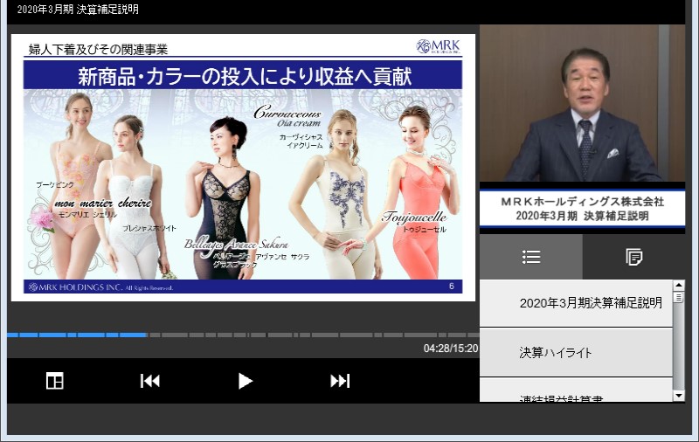Click MRK HOLDINGS INC. footer text
Image resolution: width=699 pixels, height=442 pixels.
click(x=101, y=287)
